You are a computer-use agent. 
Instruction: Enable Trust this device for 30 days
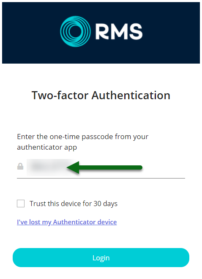pyautogui.click(x=21, y=204)
